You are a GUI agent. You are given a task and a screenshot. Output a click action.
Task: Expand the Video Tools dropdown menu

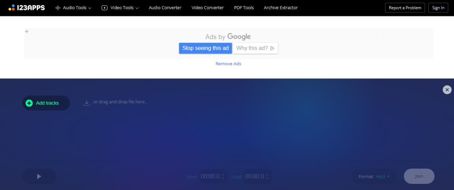[120, 7]
